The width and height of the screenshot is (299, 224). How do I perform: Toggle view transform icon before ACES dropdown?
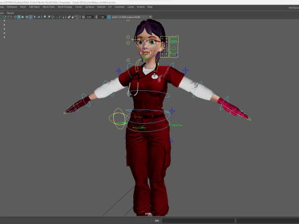click(x=108, y=17)
